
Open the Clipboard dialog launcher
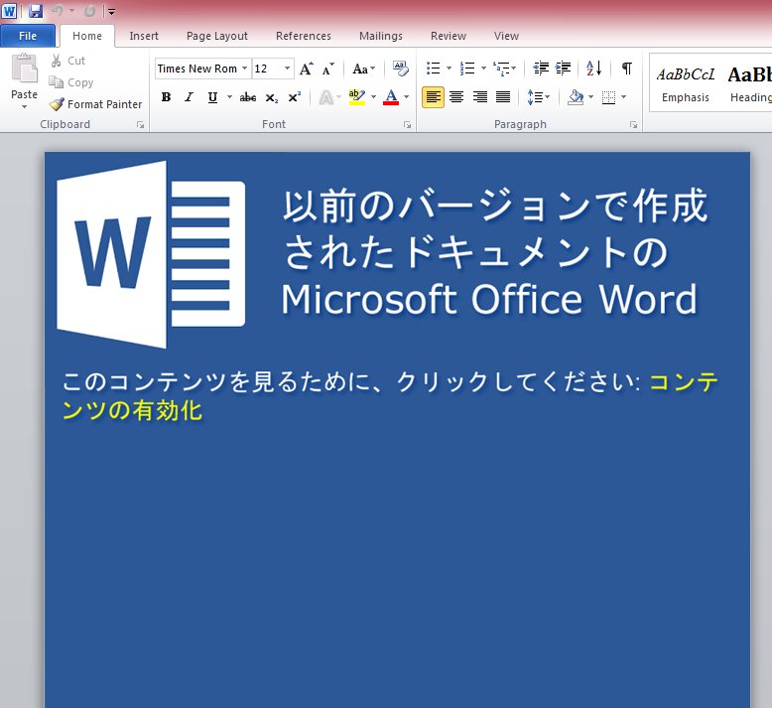point(140,125)
